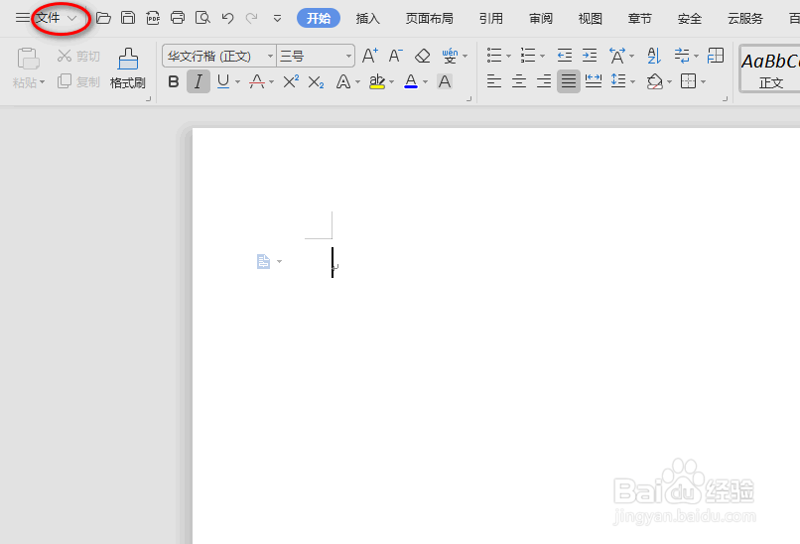
Task: Click the numbered list icon
Action: tap(528, 56)
